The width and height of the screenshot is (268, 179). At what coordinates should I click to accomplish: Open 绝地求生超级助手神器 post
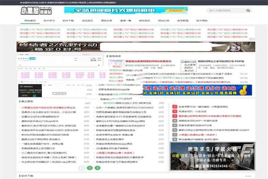49,157
